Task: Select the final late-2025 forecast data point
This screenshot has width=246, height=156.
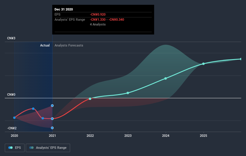Action: pyautogui.click(x=241, y=59)
